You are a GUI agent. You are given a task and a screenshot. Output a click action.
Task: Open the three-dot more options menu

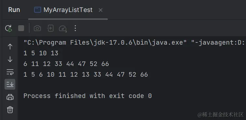75,28
